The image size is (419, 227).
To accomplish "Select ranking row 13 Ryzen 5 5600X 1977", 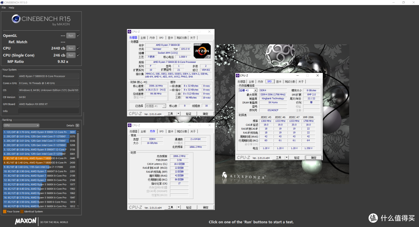I will [x=40, y=184].
